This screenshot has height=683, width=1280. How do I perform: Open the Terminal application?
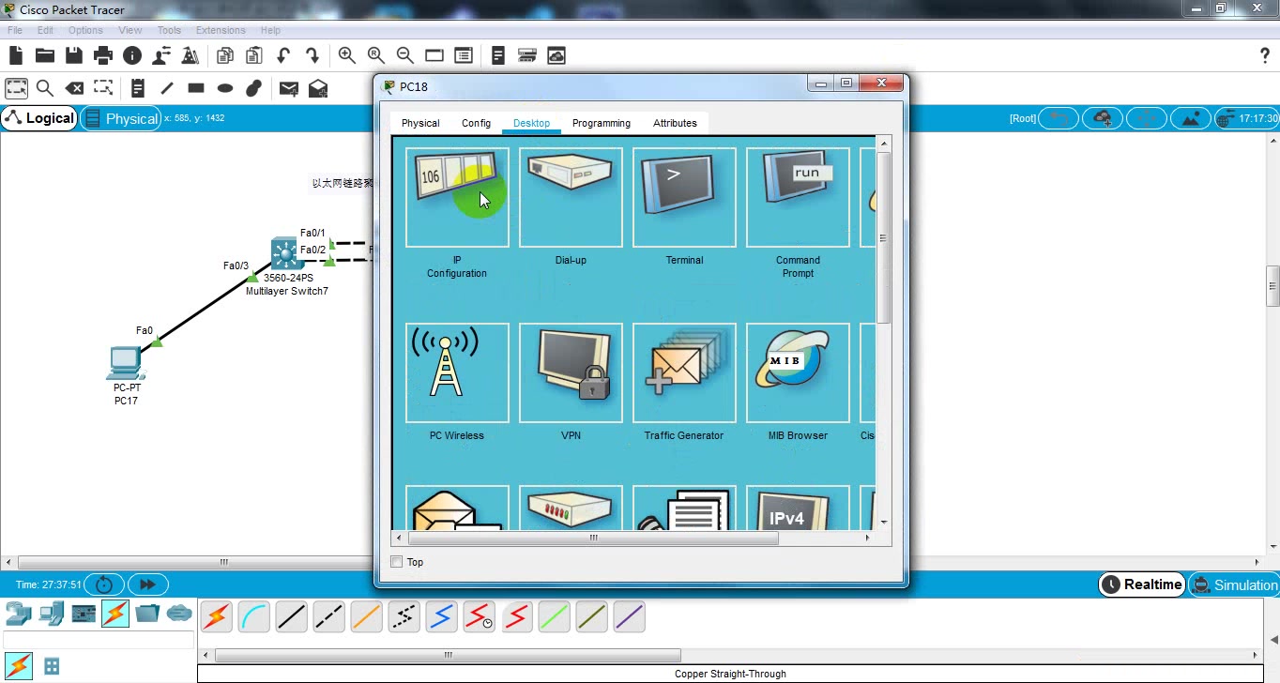click(684, 198)
